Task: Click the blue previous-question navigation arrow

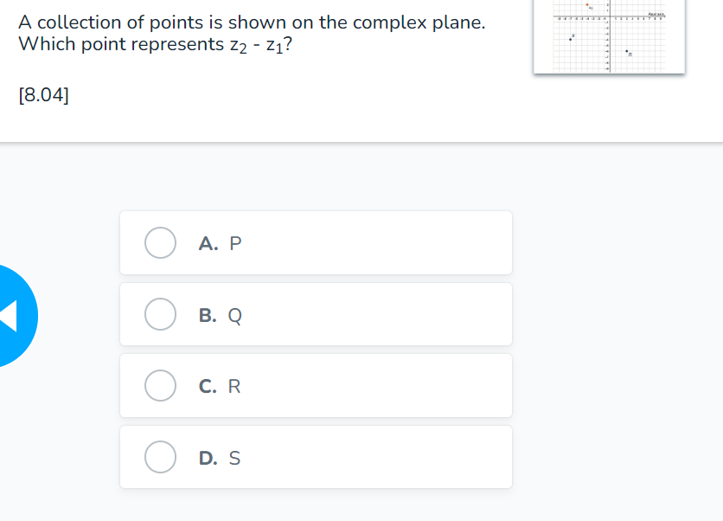Action: [x=9, y=316]
